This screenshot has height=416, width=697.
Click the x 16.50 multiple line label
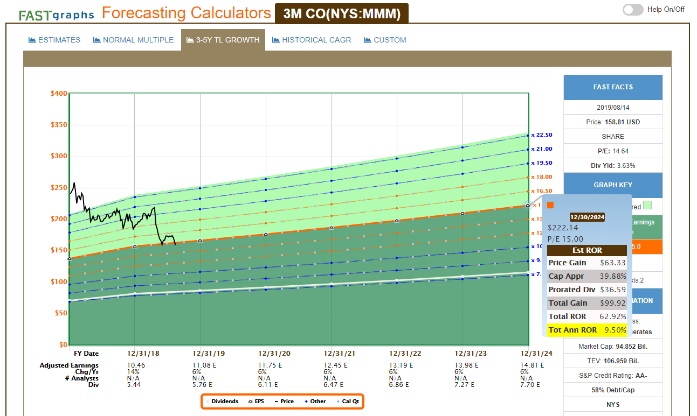(541, 191)
